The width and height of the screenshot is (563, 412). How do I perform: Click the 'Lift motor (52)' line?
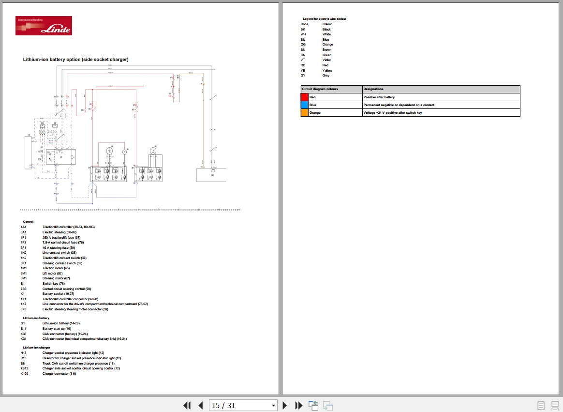coord(52,273)
